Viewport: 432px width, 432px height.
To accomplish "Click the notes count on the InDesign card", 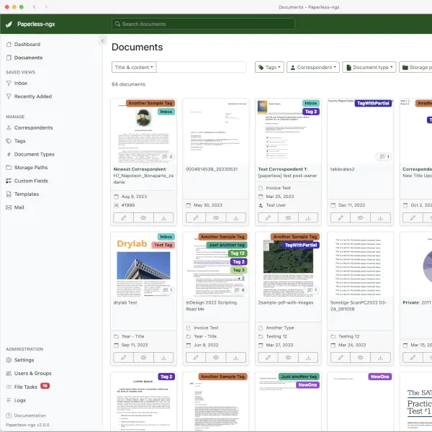I will tap(240, 290).
